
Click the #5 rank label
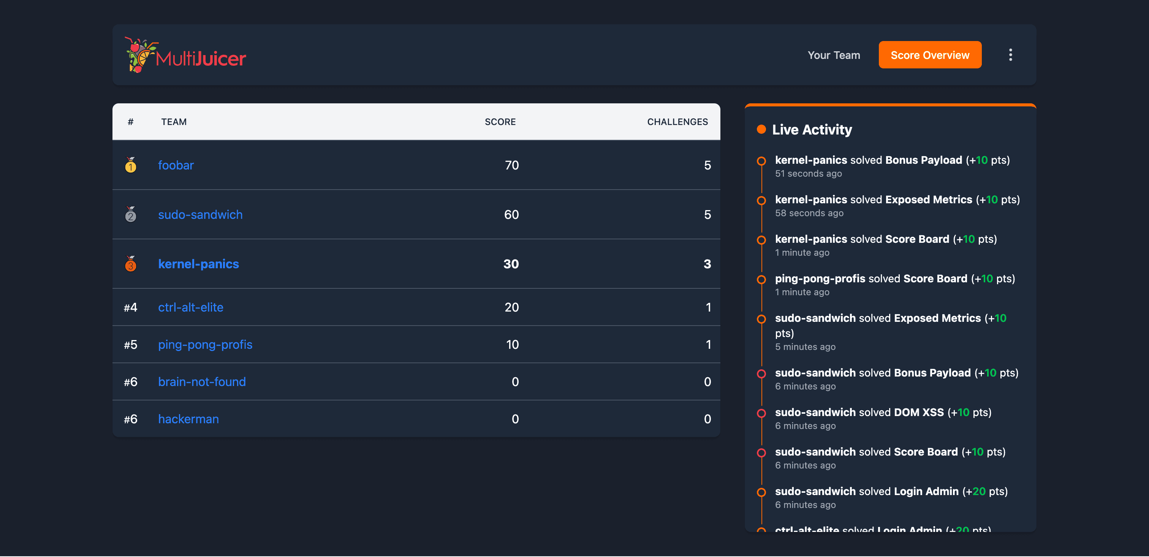coord(130,345)
